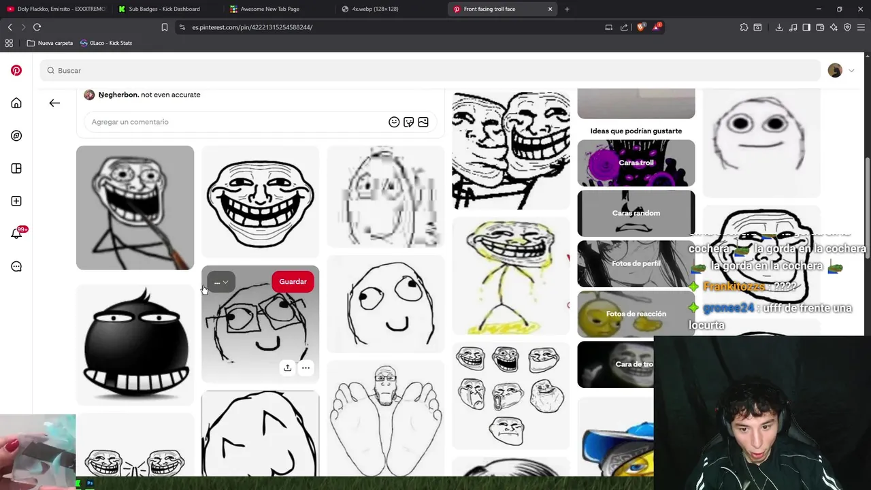Close the Front facing troll face tab
This screenshot has width=871, height=490.
pos(550,9)
